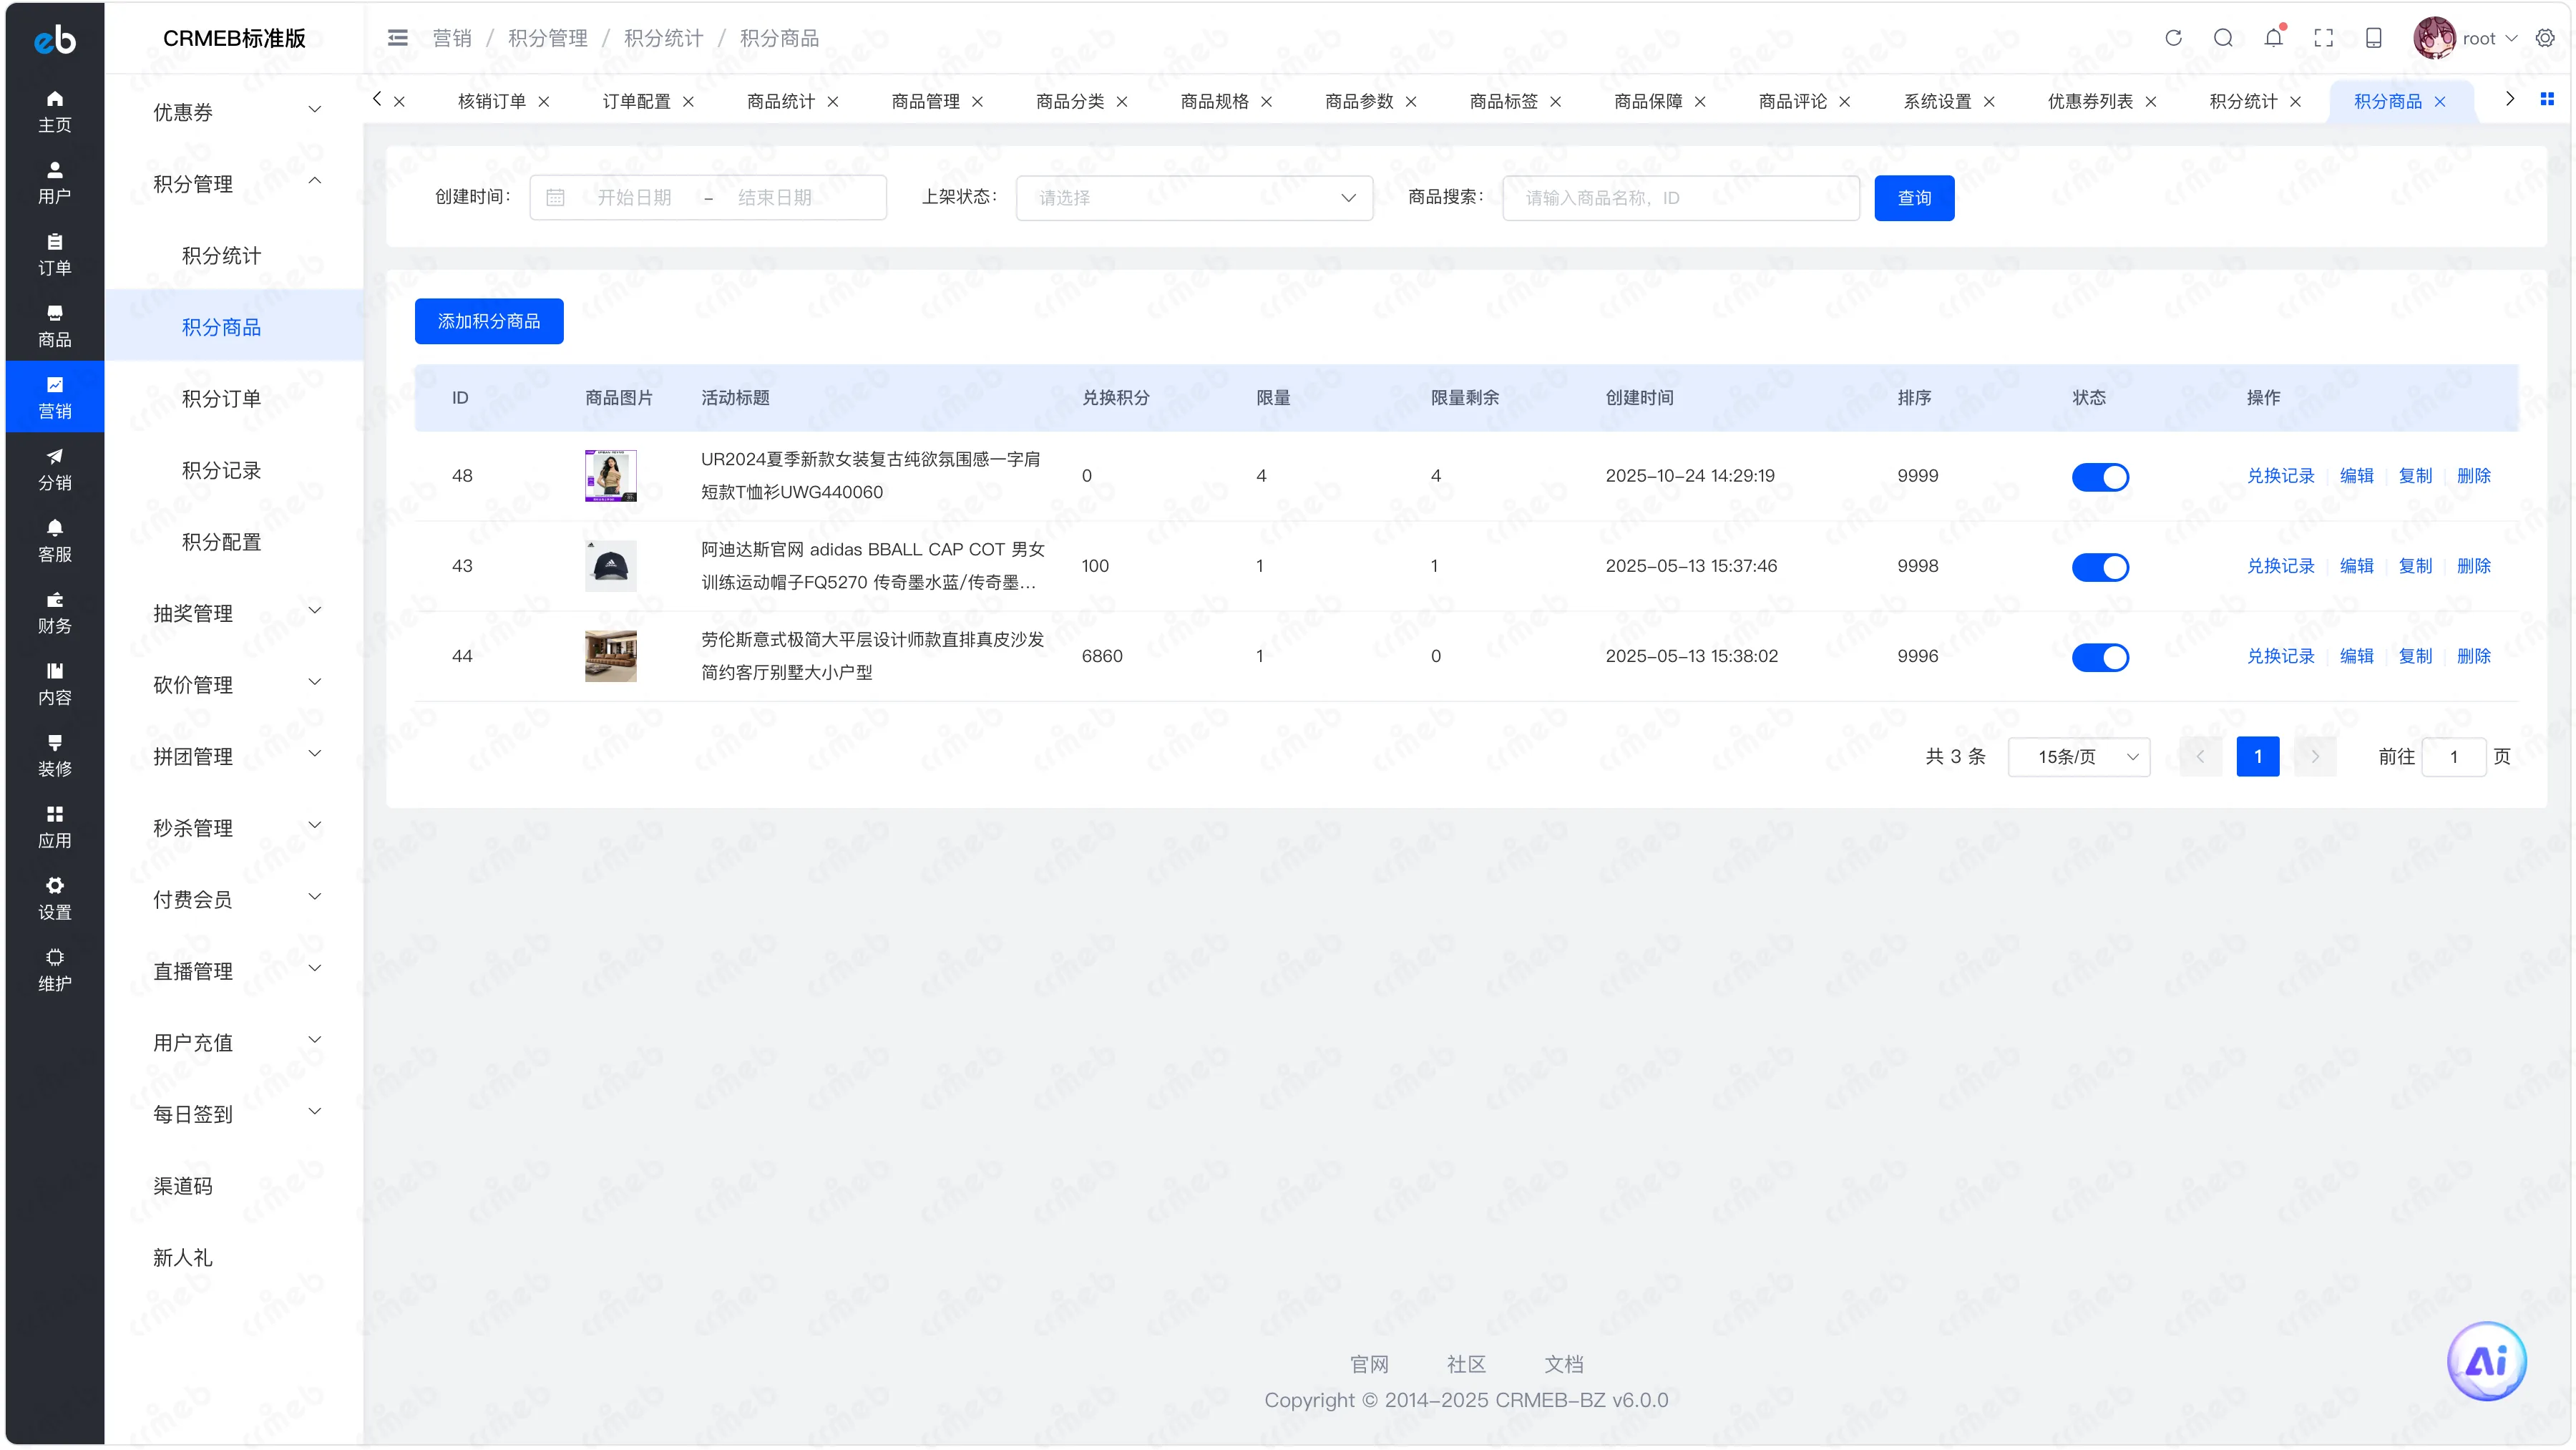Viewport: 2576px width, 1450px height.
Task: Switch to the 商品分类 tab
Action: pos(1069,102)
